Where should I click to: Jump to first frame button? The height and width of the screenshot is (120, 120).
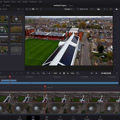coord(55,73)
